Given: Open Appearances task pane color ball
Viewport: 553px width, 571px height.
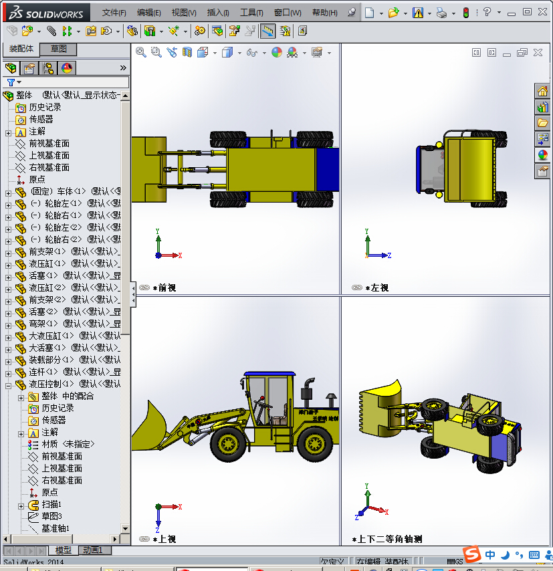Looking at the screenshot, I should [542, 155].
